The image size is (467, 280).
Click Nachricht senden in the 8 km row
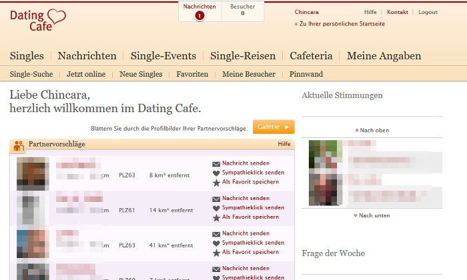(246, 163)
